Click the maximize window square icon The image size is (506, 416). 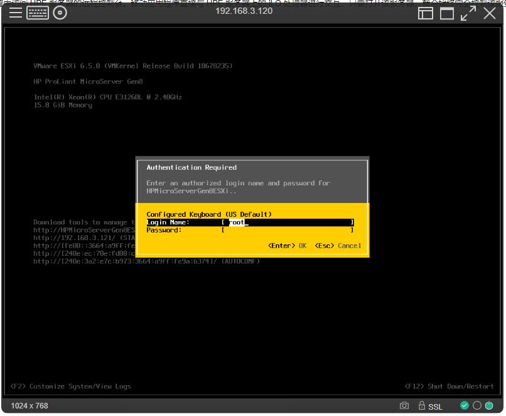[447, 13]
